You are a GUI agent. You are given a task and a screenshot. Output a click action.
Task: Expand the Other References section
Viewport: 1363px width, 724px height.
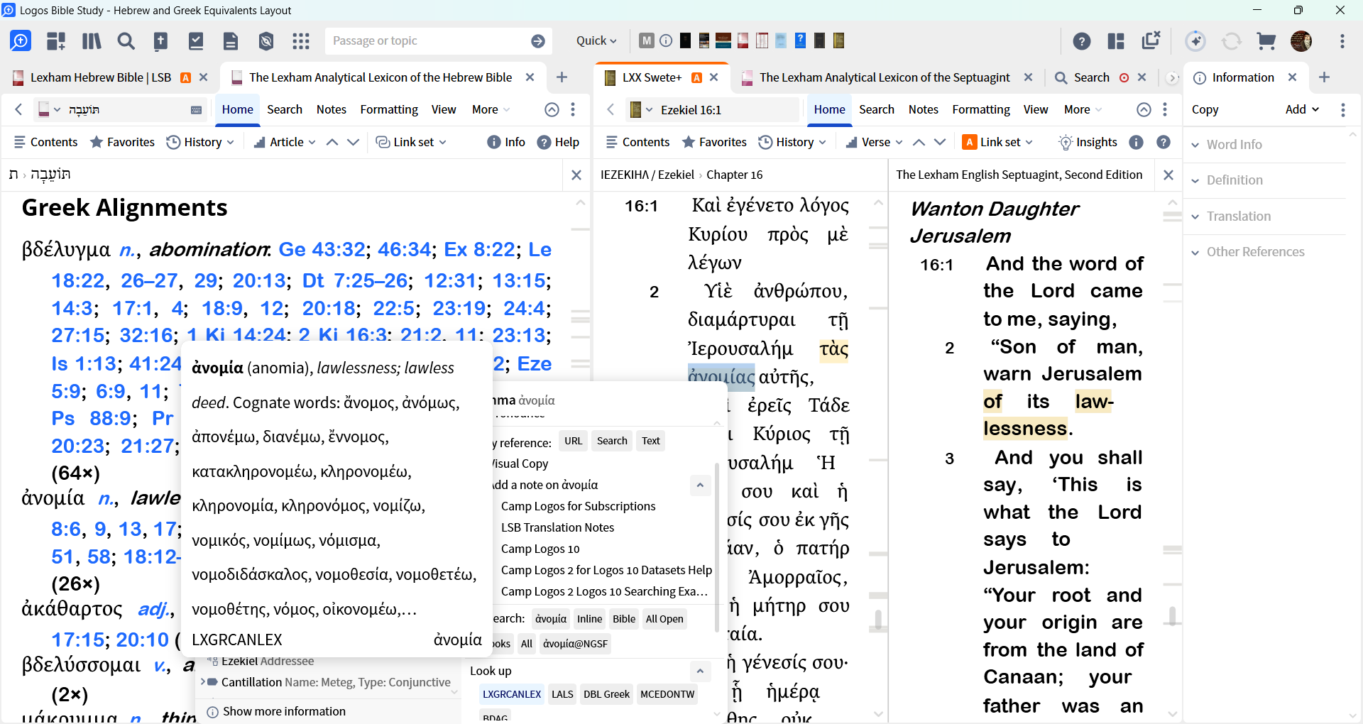1248,252
